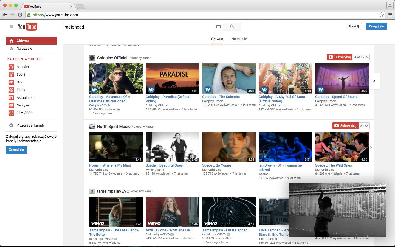Screen dimensions: 395x247
Task: Open the hamburger guide menu
Action: coord(11,27)
